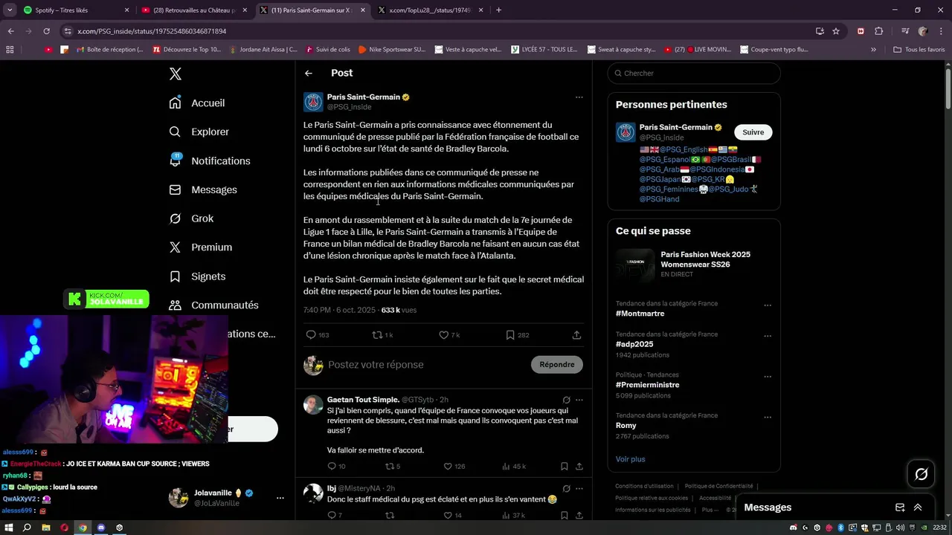Share Gaetan Tout Simple's reply
This screenshot has width=952, height=535.
[x=579, y=467]
